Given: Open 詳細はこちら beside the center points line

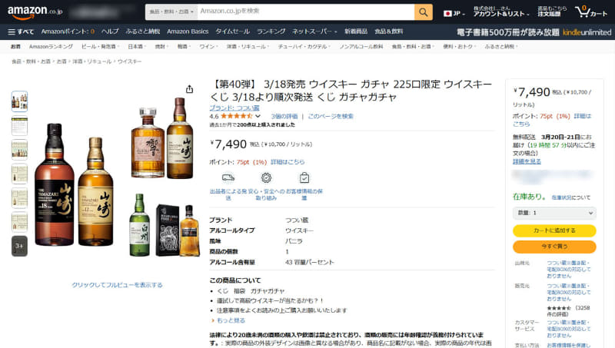Looking at the screenshot, I should pyautogui.click(x=288, y=162).
